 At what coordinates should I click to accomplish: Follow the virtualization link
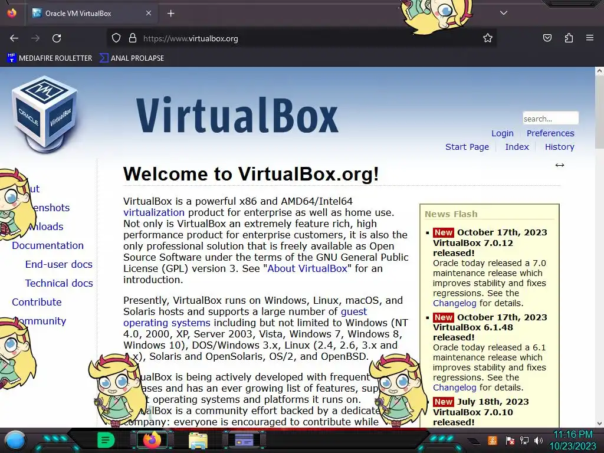pos(154,212)
